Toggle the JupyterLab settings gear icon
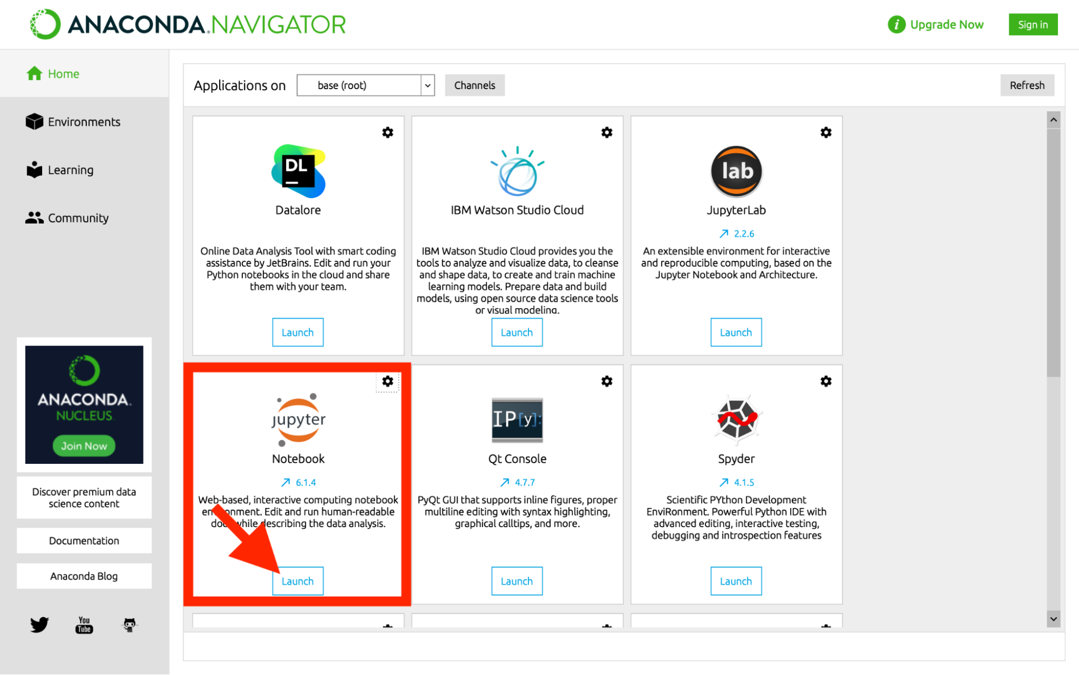This screenshot has width=1079, height=675. [x=825, y=132]
